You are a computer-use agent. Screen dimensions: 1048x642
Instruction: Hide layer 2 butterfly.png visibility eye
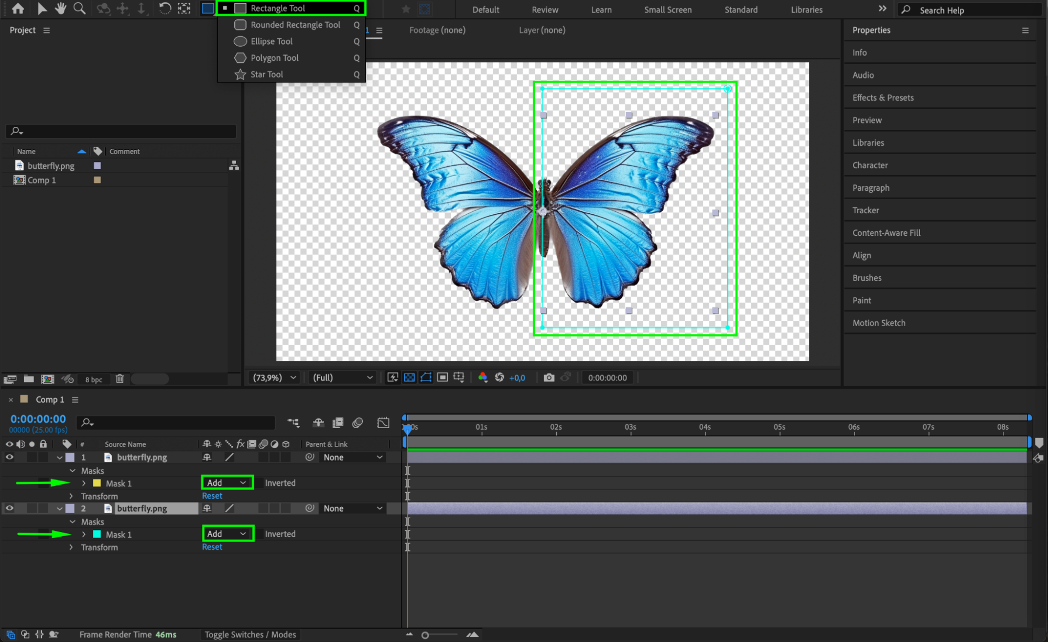click(9, 508)
